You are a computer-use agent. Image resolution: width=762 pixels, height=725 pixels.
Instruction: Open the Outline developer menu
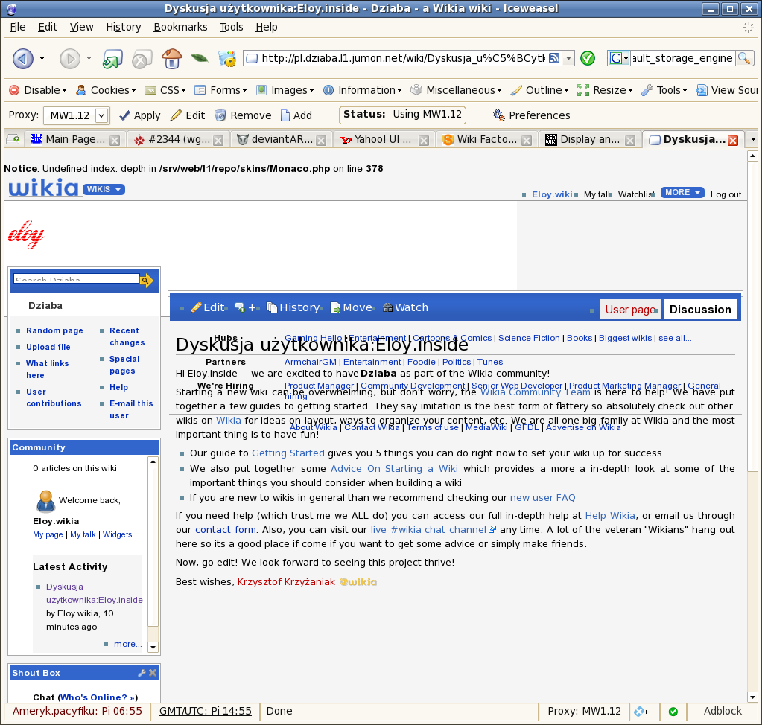(539, 90)
